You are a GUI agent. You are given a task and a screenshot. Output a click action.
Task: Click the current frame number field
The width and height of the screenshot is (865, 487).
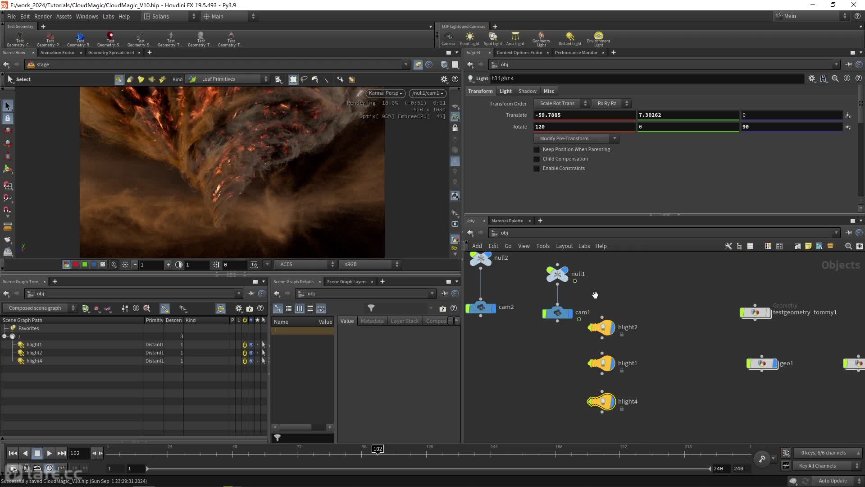(x=78, y=453)
